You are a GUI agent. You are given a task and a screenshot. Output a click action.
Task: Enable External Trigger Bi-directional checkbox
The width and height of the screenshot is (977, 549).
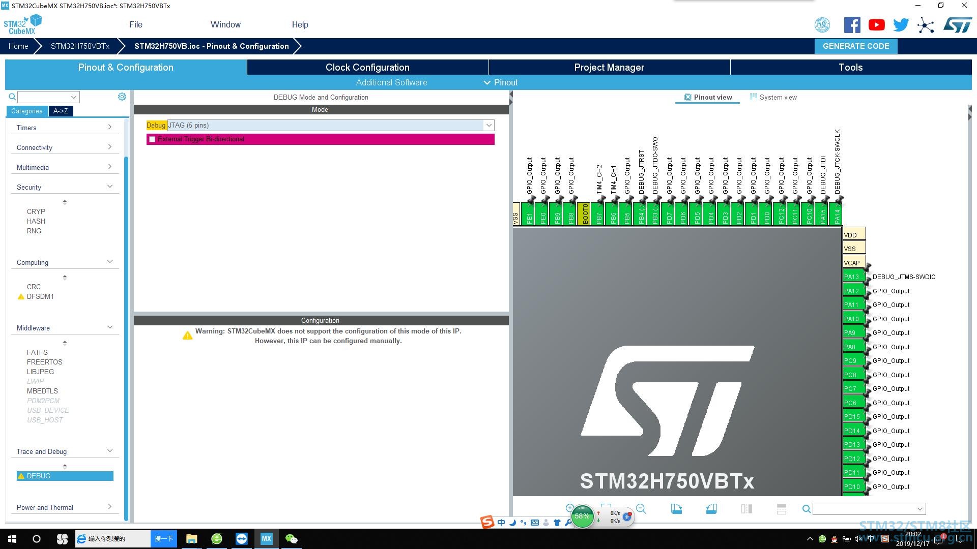pyautogui.click(x=152, y=139)
